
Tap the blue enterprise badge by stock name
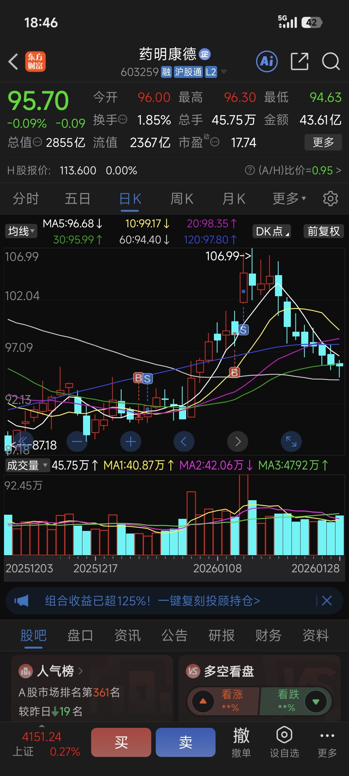point(205,54)
